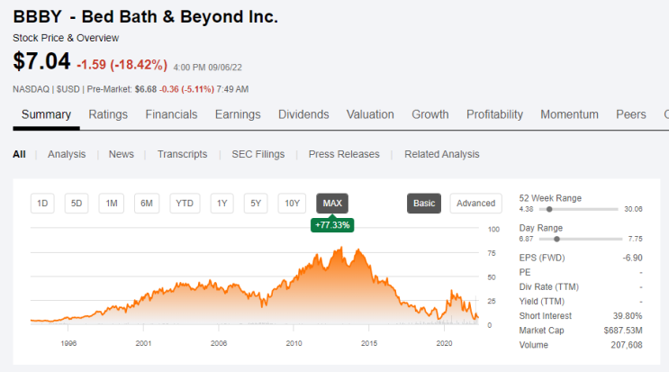The height and width of the screenshot is (372, 669).
Task: Click the +77.33% performance badge
Action: pyautogui.click(x=332, y=225)
